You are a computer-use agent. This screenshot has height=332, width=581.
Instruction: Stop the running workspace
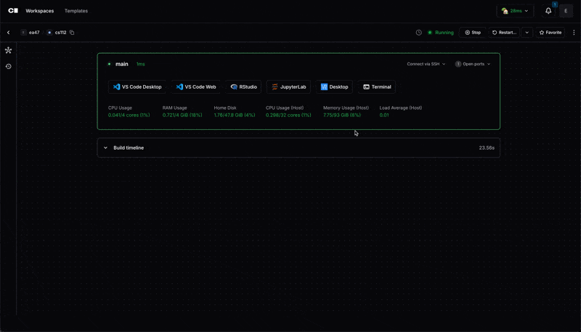(x=473, y=33)
